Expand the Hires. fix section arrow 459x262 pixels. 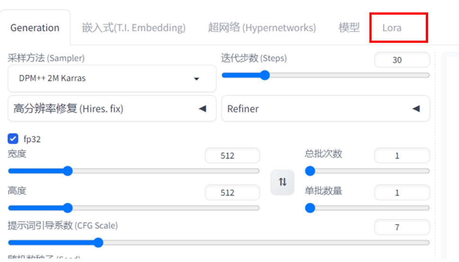coord(202,109)
